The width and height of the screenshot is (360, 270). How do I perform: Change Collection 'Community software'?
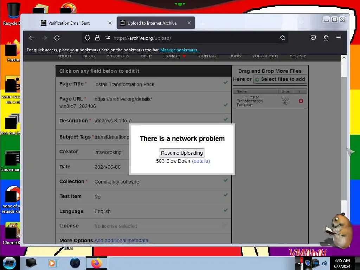pos(117,182)
